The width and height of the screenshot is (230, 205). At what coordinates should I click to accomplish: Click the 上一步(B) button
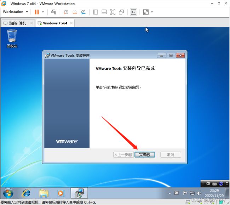pyautogui.click(x=123, y=154)
